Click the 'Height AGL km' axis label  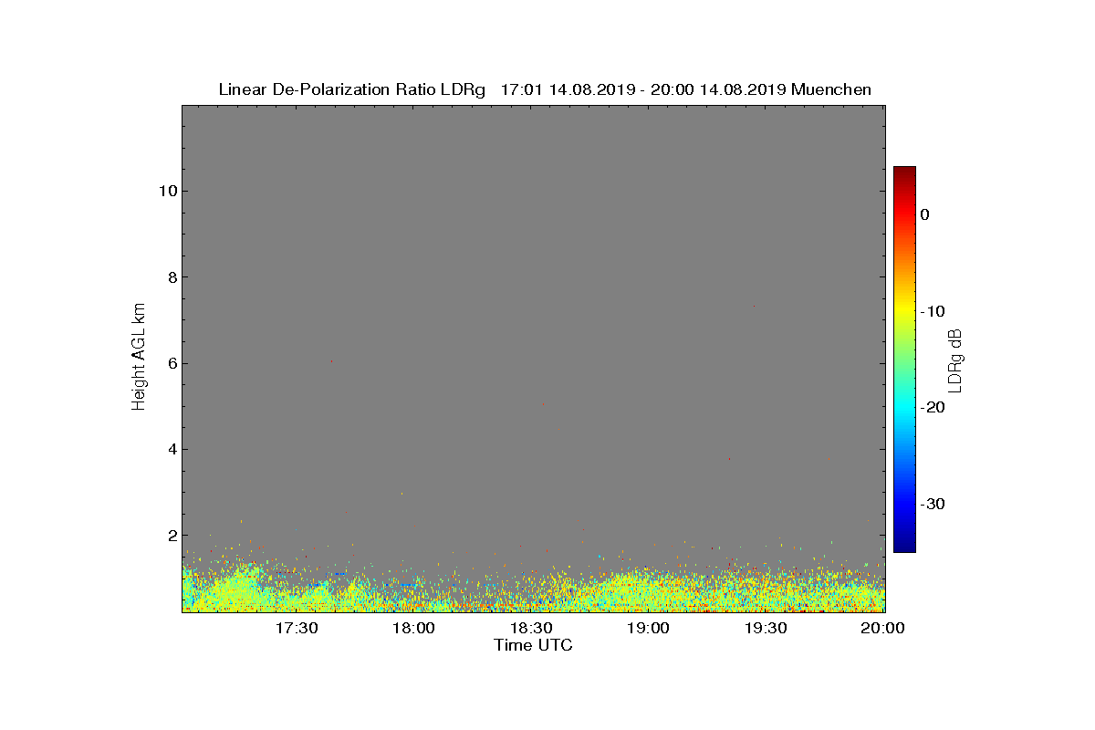139,358
